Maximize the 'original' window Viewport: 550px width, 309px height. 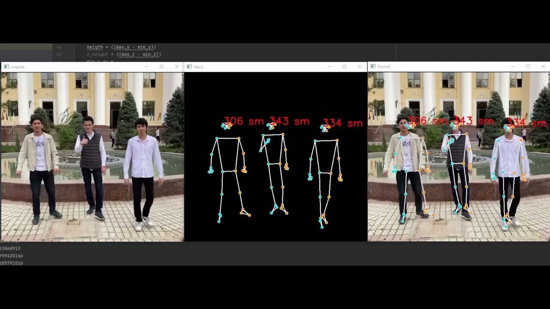pos(162,67)
